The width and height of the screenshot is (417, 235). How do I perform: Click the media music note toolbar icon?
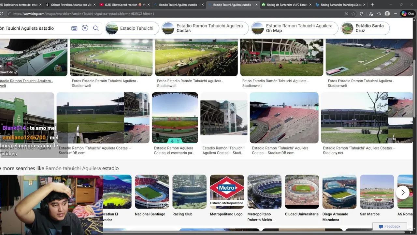tap(371, 14)
